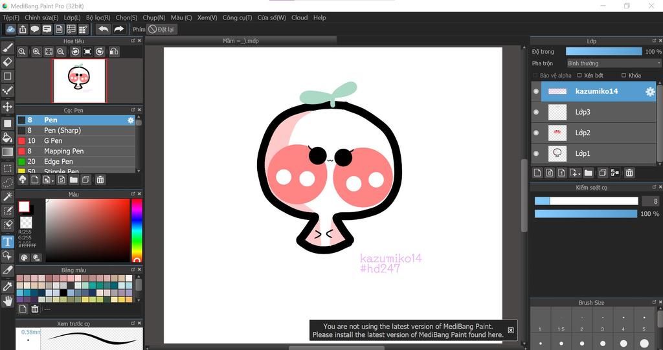This screenshot has width=663, height=350.
Task: Open the add special layer dropdown
Action: coord(575,173)
